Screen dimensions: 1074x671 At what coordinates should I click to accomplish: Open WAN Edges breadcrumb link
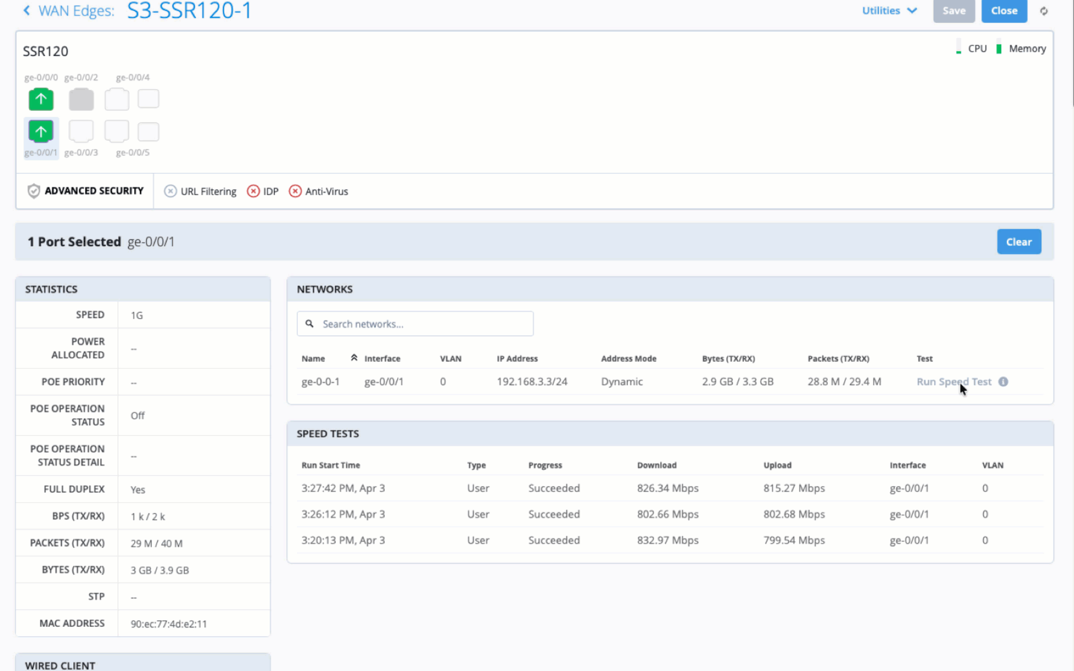[74, 11]
